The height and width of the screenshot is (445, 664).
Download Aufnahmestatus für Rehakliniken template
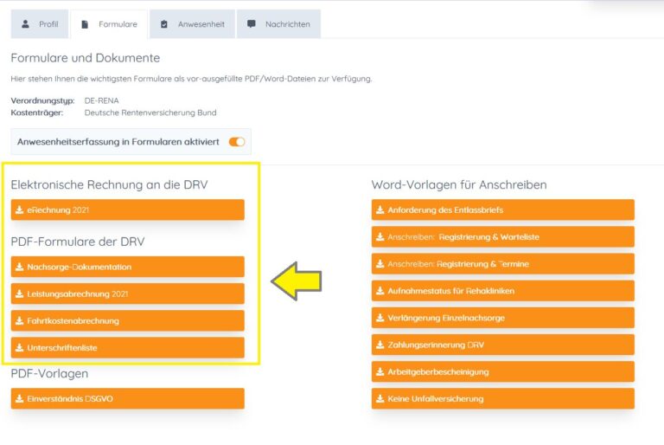pos(502,291)
